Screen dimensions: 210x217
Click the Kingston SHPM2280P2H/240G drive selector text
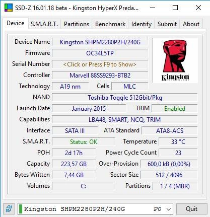75,209
